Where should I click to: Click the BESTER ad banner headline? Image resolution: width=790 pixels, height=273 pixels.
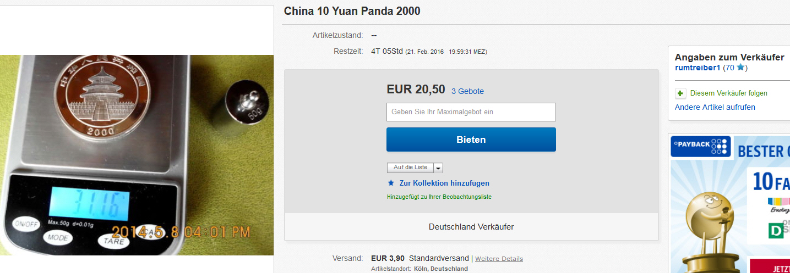[763, 151]
